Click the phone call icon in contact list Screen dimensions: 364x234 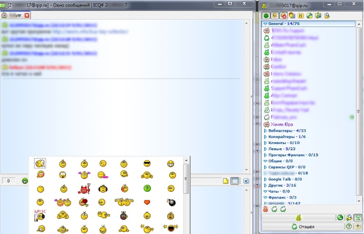(x=340, y=218)
